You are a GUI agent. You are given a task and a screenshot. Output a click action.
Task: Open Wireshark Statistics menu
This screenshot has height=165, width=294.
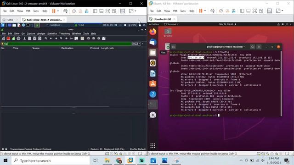pos(52,33)
